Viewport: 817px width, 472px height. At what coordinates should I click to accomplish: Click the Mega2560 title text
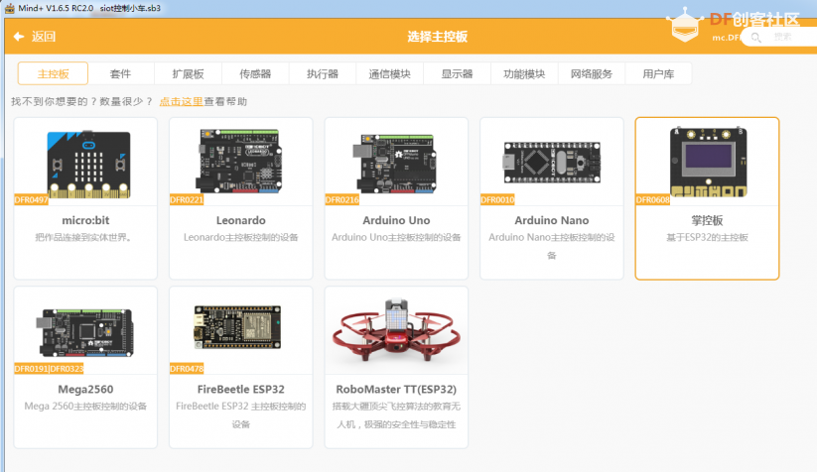[x=85, y=390]
